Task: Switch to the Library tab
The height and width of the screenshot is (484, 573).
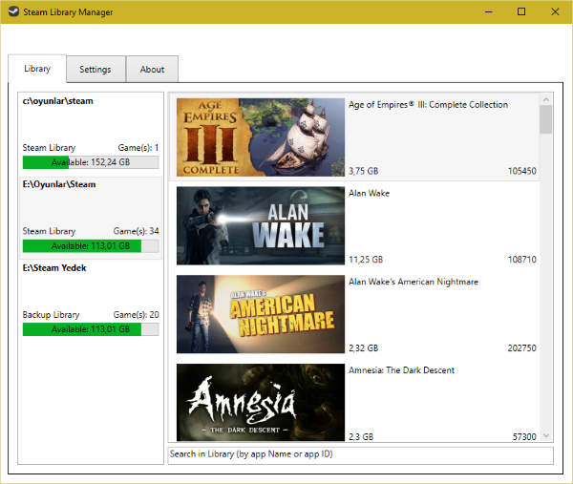Action: 37,69
